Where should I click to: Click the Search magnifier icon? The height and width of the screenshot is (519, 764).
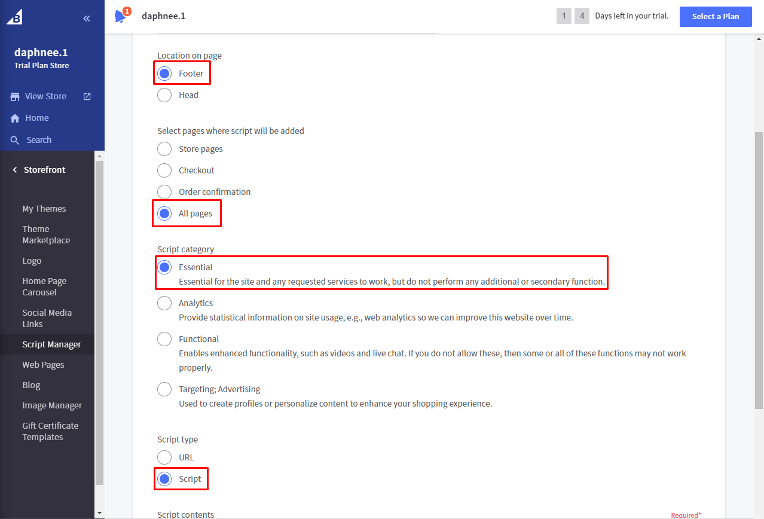[x=15, y=140]
